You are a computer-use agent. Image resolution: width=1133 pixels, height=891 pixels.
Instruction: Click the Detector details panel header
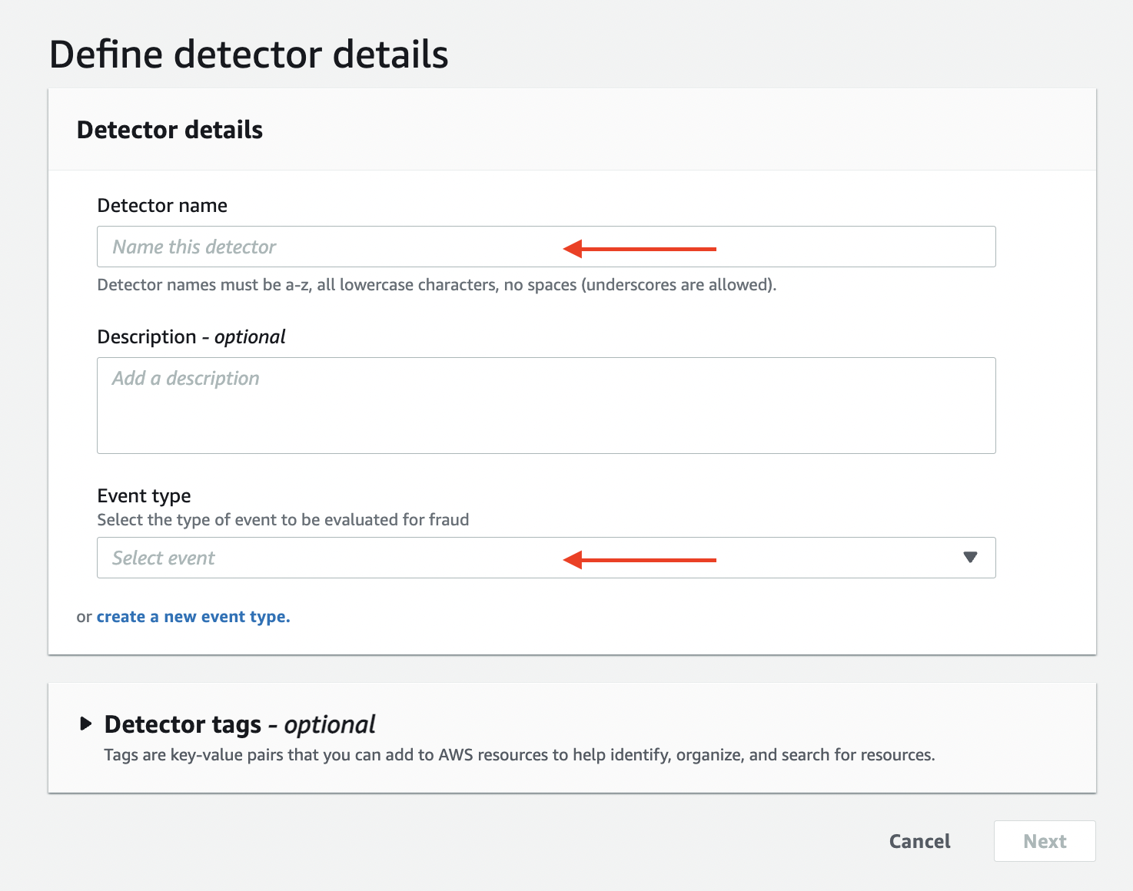(x=170, y=130)
